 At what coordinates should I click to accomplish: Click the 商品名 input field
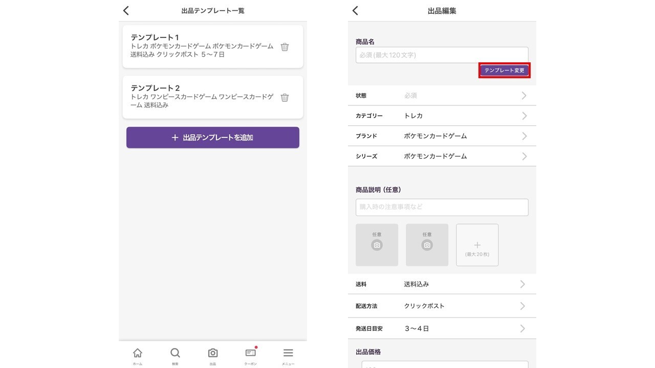(442, 55)
